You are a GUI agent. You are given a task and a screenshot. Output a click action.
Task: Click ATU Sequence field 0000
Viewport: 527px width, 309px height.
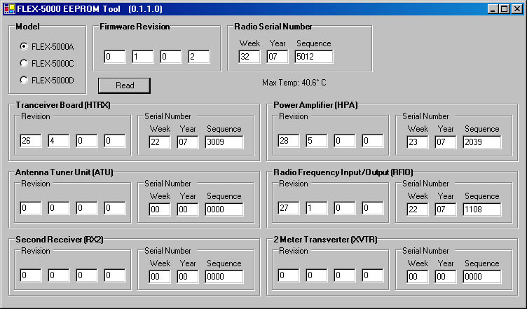click(224, 210)
